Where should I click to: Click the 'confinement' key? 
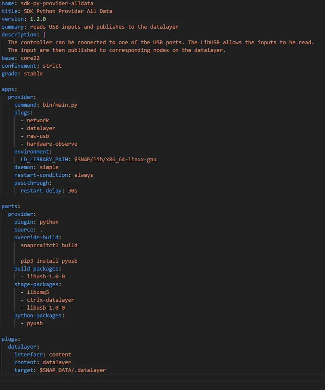pyautogui.click(x=19, y=66)
